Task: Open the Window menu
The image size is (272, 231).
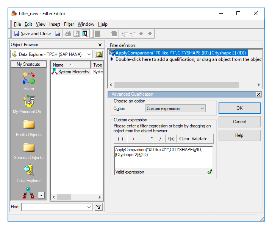Action: click(86, 24)
